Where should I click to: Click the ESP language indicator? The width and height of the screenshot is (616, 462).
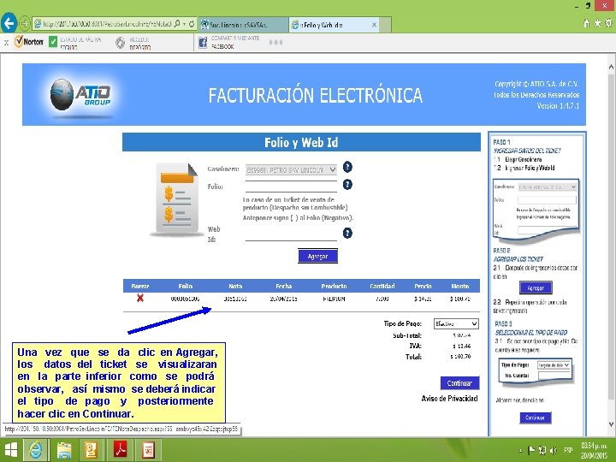coord(568,450)
